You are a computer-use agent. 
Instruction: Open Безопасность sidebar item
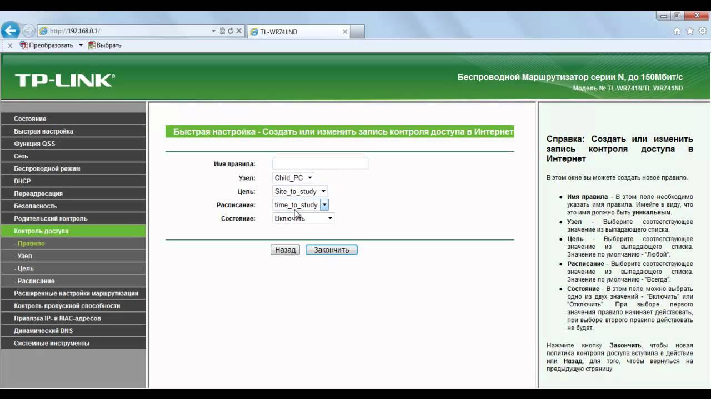(x=73, y=206)
